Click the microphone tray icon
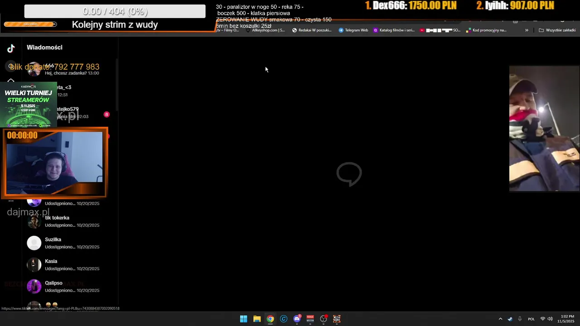 click(x=520, y=319)
